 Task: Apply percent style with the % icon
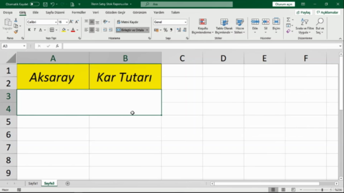166,30
